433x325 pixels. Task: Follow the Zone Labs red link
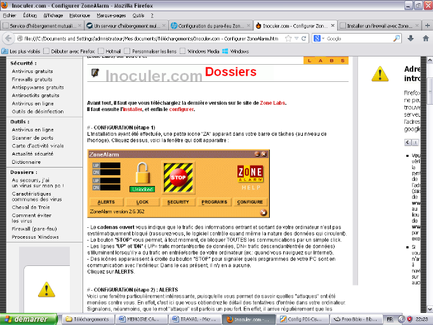pyautogui.click(x=272, y=103)
